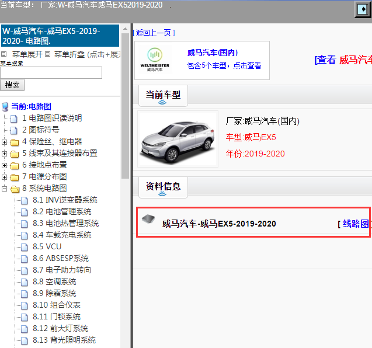Click the sidebar scrollbar up arrow
Image resolution: width=372 pixels, height=348 pixels.
click(x=125, y=29)
